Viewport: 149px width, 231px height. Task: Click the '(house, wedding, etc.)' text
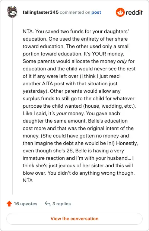pos(110,106)
